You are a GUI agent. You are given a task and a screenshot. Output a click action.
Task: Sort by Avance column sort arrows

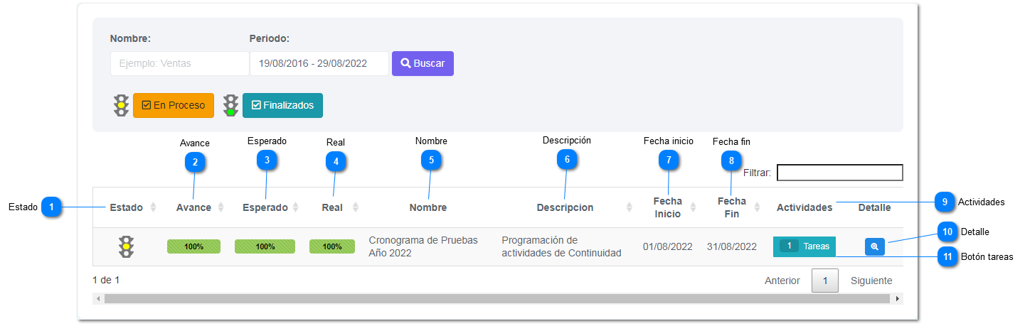pos(221,207)
